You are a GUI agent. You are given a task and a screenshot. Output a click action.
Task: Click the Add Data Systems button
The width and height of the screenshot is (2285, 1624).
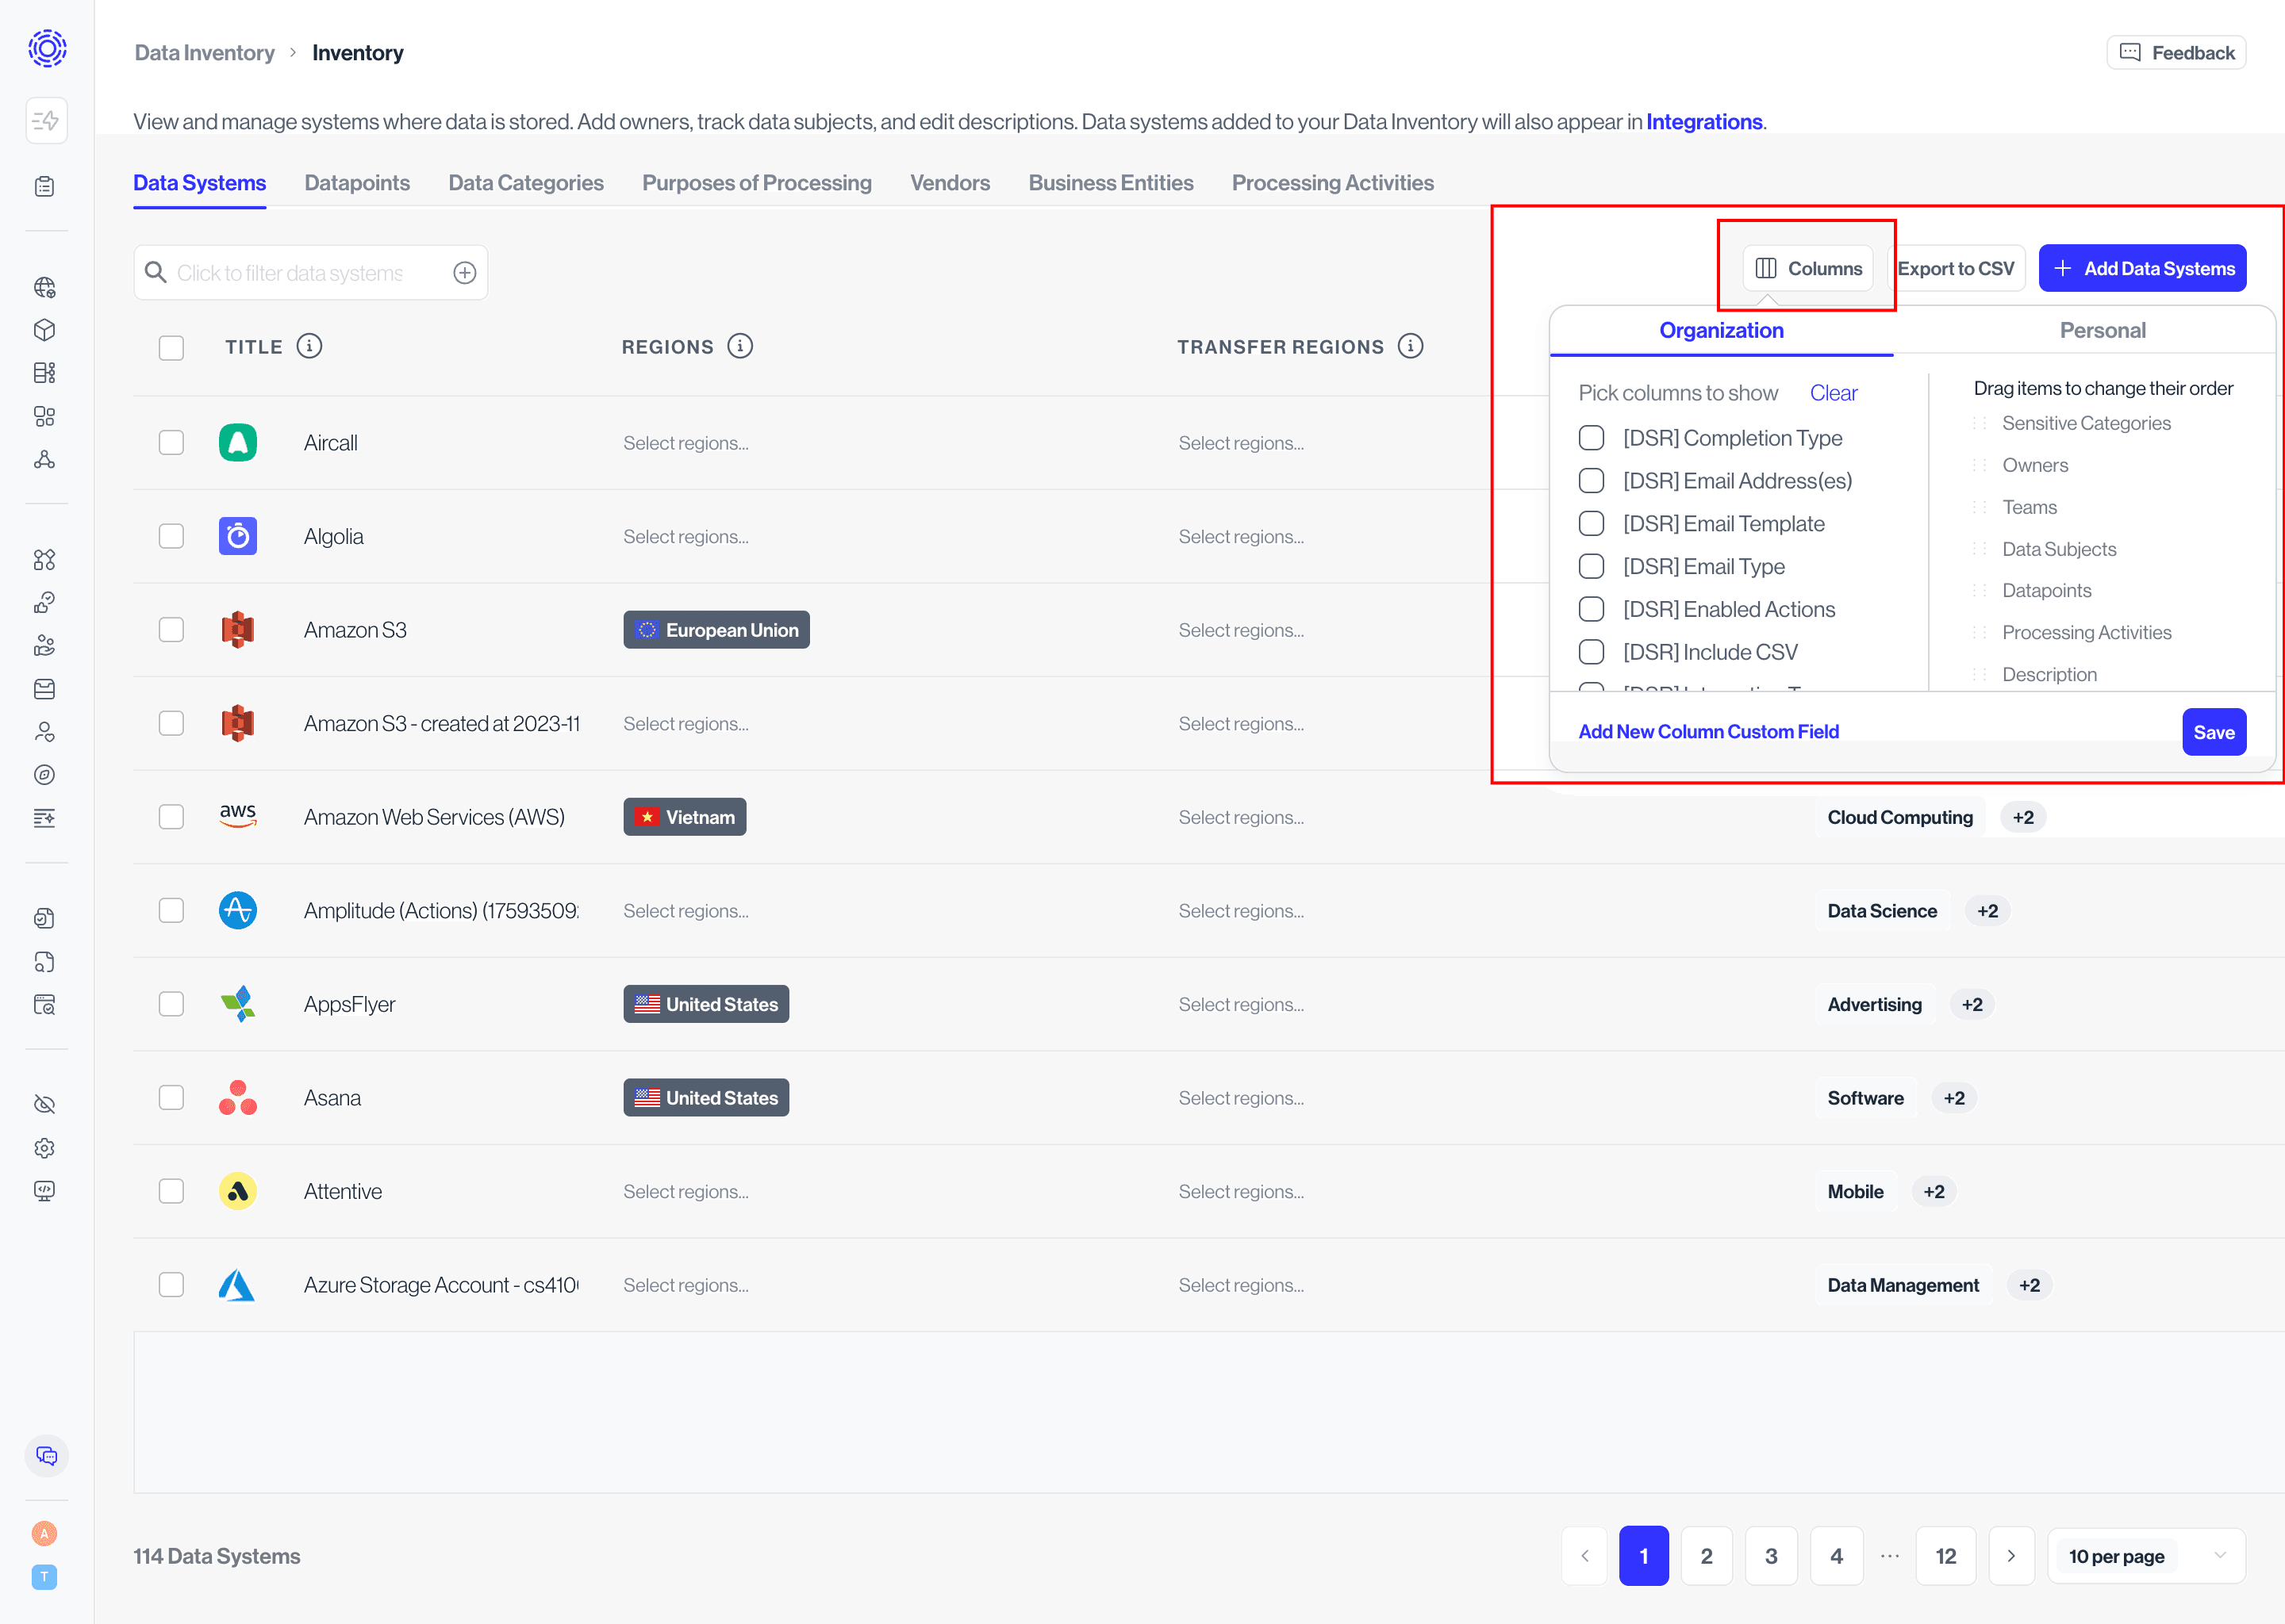(2143, 269)
